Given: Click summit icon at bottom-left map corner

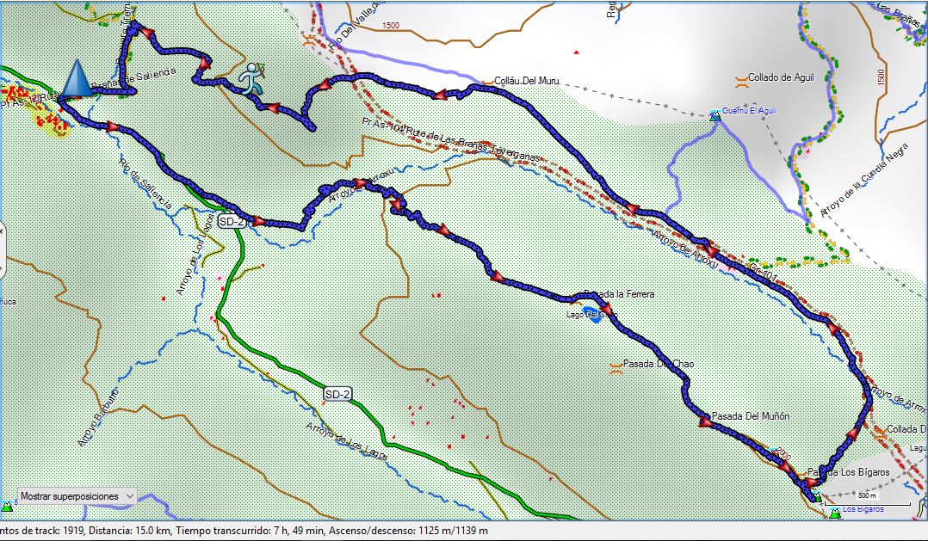Looking at the screenshot, I should (x=7, y=506).
